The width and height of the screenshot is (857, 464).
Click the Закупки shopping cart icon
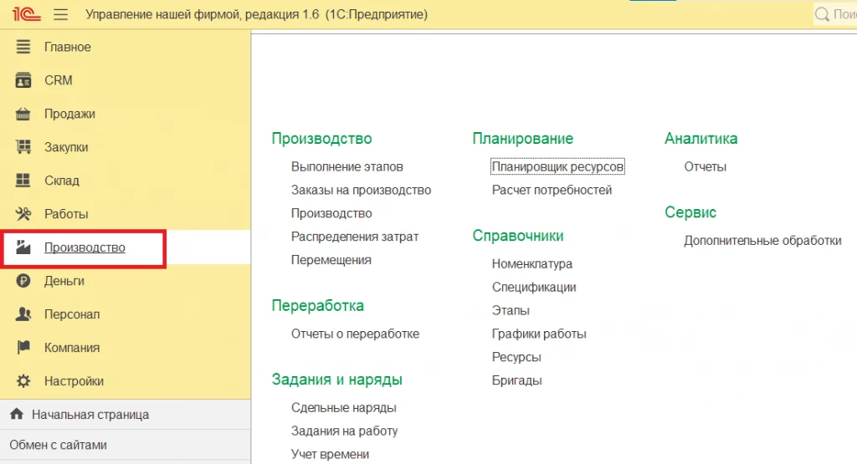[x=23, y=147]
